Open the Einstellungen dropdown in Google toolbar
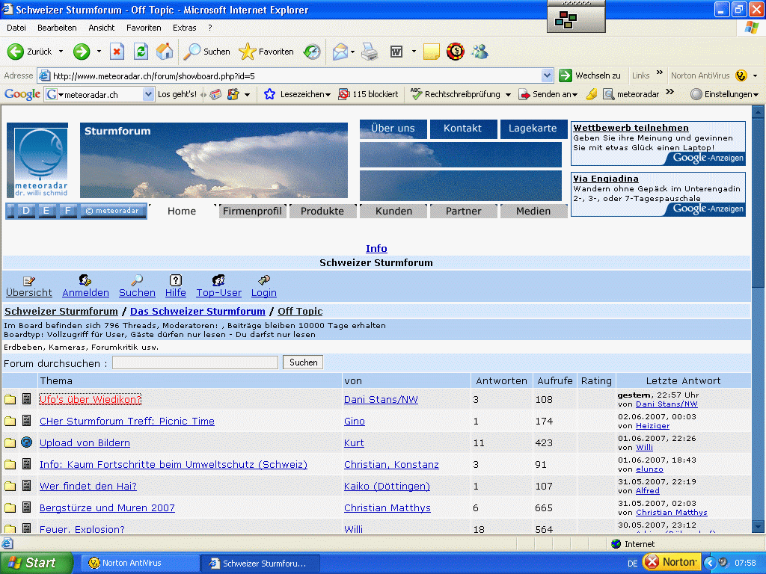 point(724,95)
